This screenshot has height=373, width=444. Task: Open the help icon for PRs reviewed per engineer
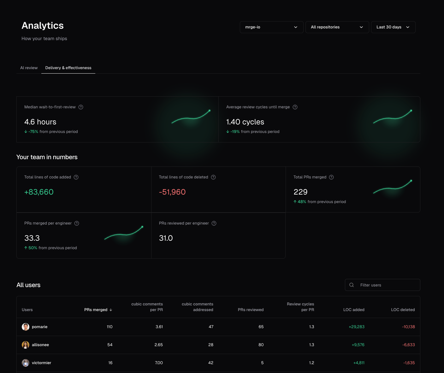click(x=214, y=223)
